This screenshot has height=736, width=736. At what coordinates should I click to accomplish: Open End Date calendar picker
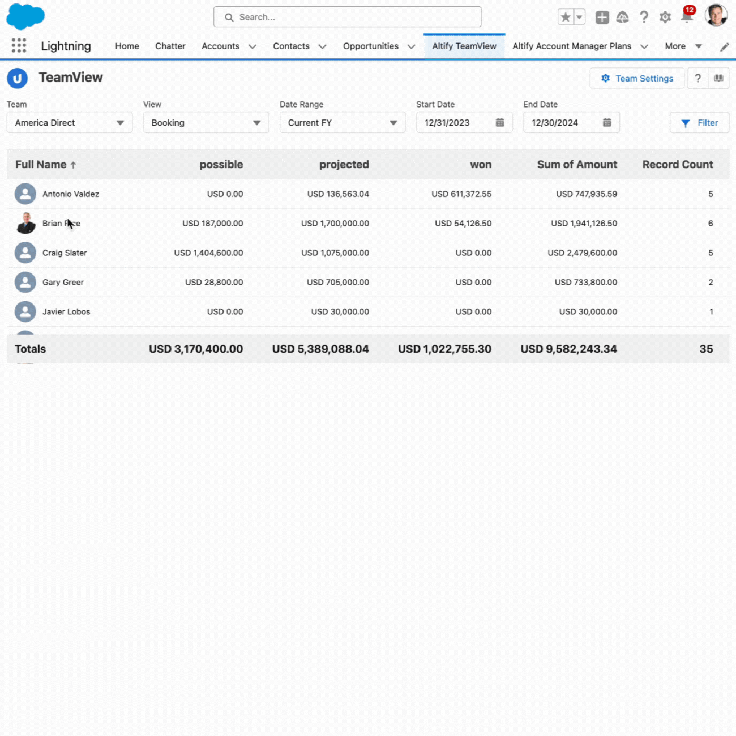pos(607,122)
